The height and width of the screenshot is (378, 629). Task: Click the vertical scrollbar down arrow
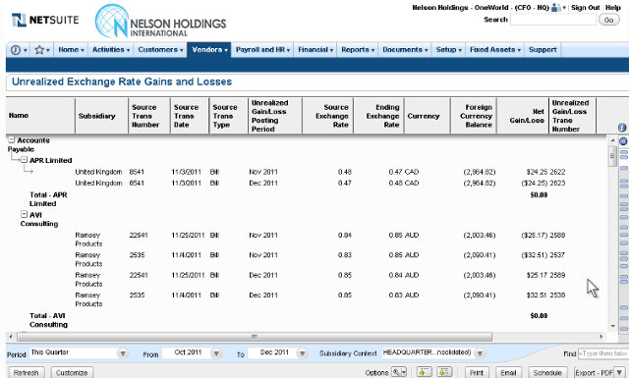point(612,326)
